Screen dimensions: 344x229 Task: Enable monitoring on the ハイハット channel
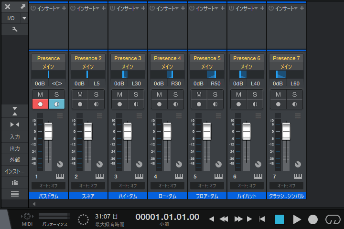click(255, 104)
